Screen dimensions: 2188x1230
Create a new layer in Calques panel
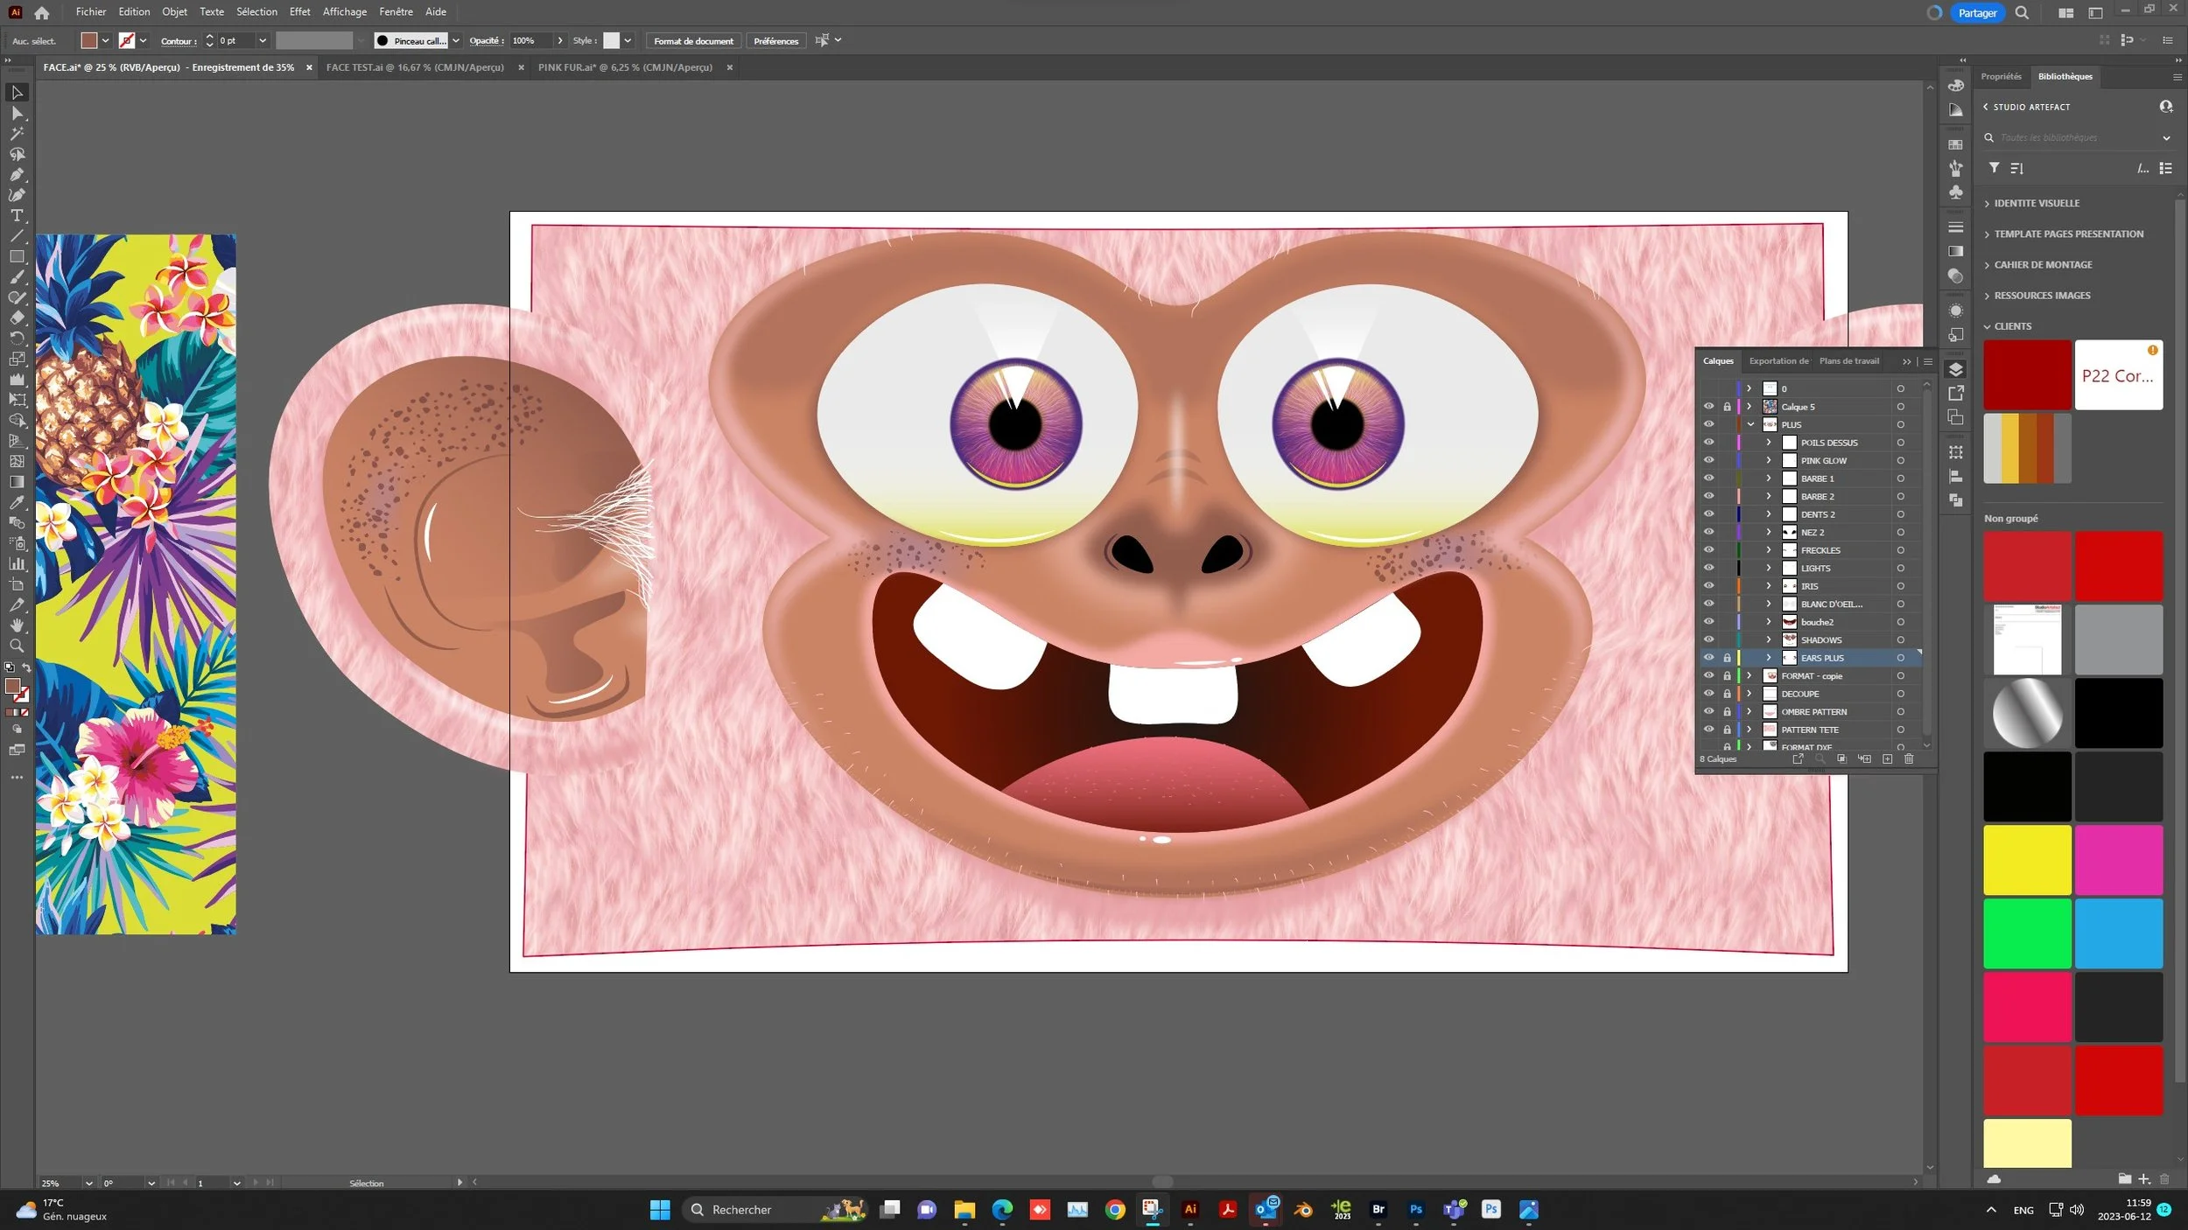(1887, 759)
